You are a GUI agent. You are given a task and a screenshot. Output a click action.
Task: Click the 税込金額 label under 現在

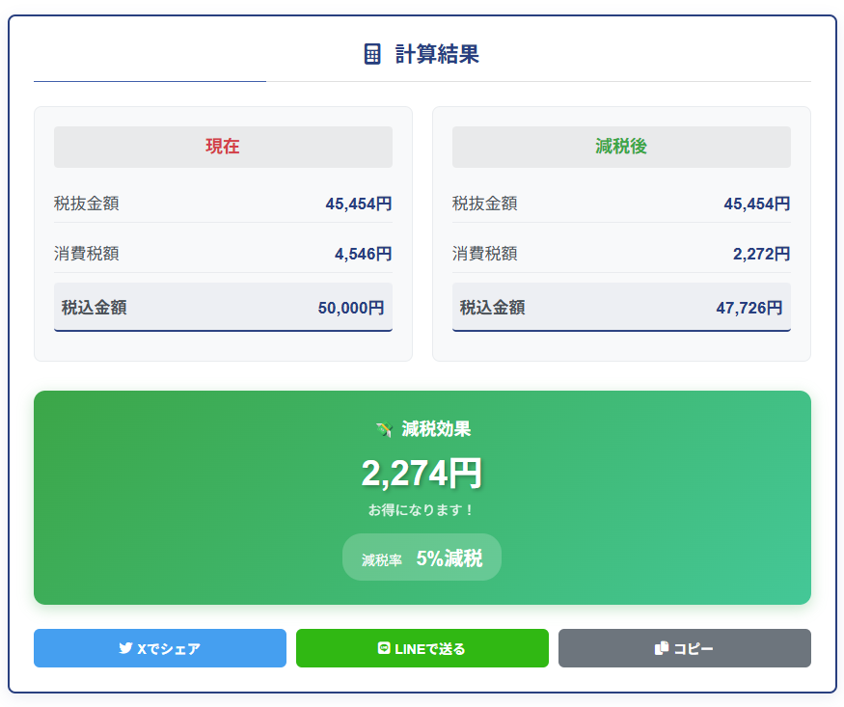(x=95, y=308)
